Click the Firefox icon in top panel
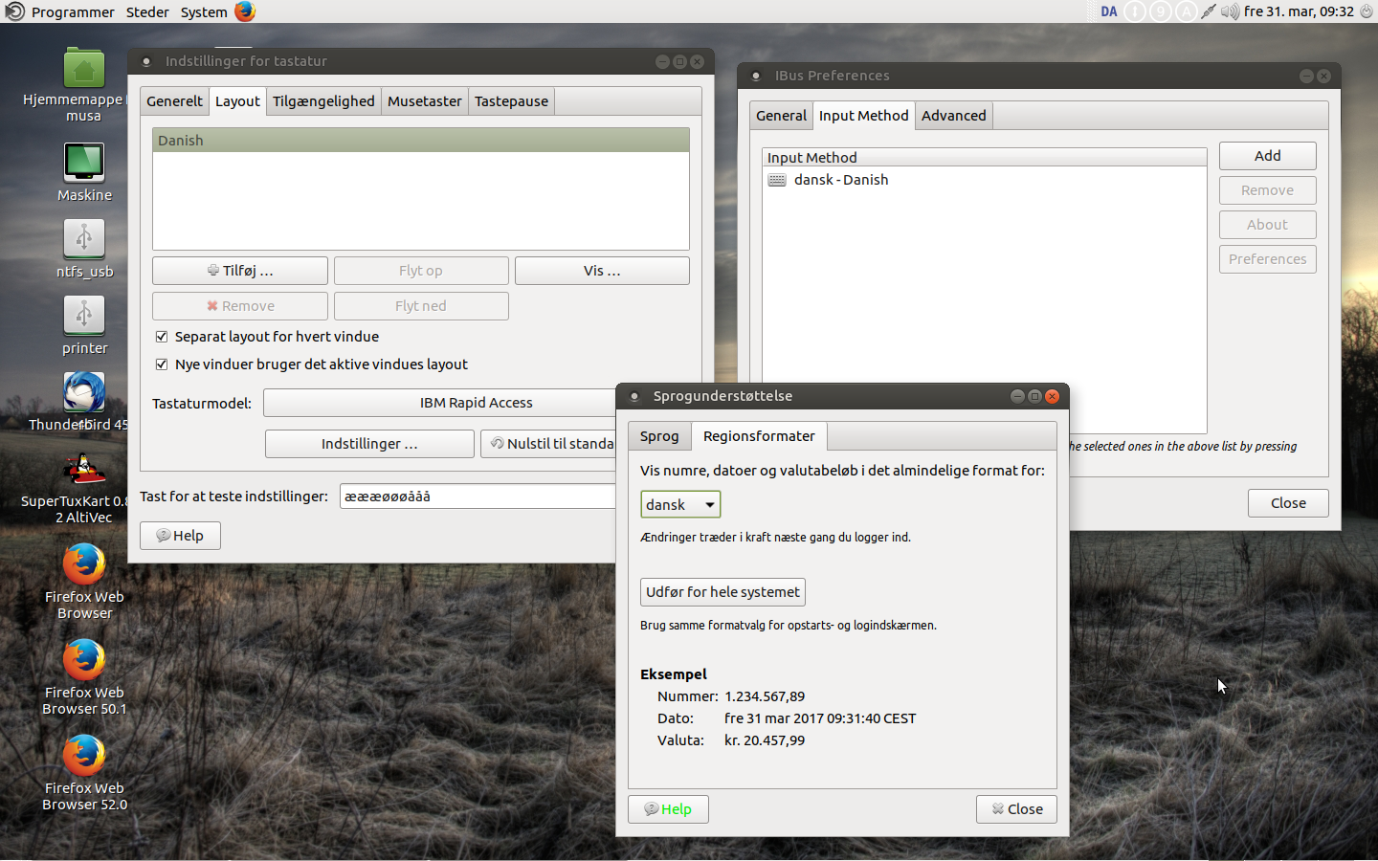The width and height of the screenshot is (1378, 861). [x=245, y=11]
